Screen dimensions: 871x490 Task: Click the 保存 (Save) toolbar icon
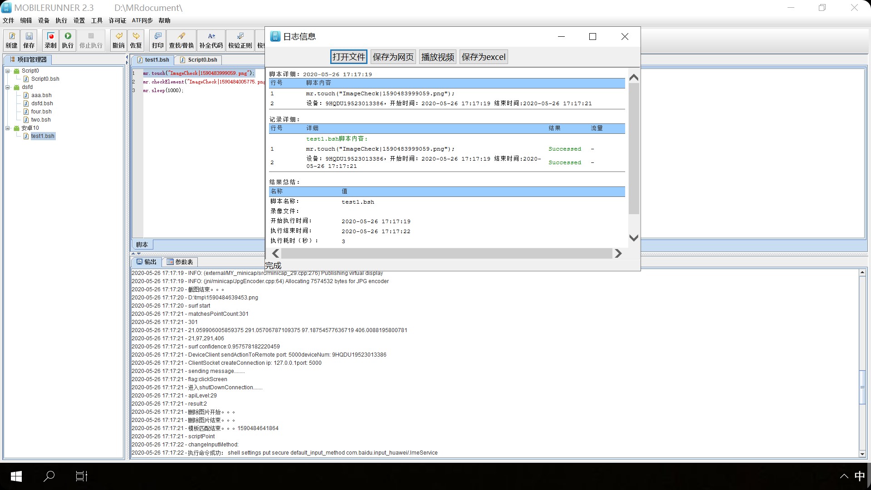pos(29,40)
